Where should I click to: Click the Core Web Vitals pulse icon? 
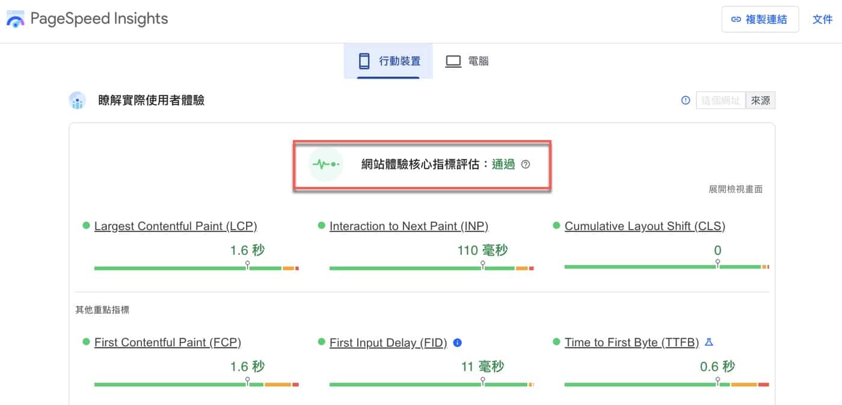coord(325,164)
